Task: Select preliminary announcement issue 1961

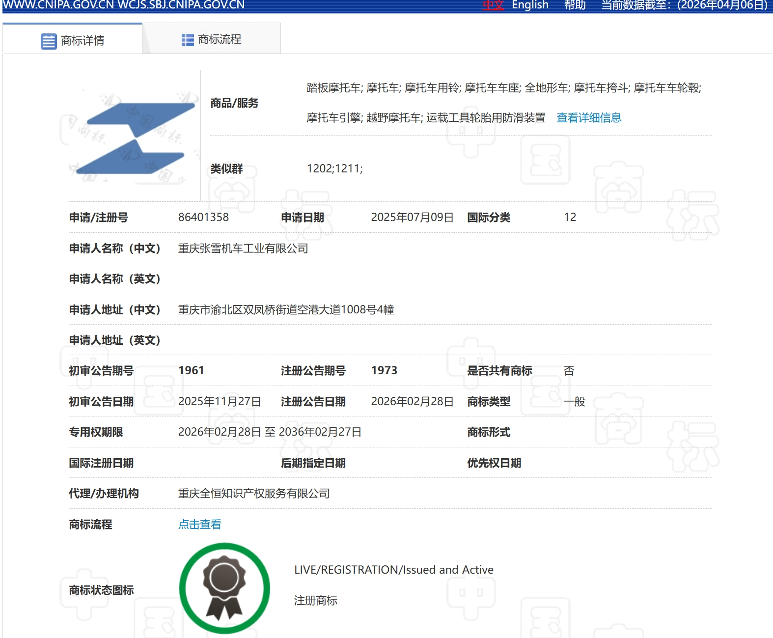Action: pyautogui.click(x=191, y=371)
